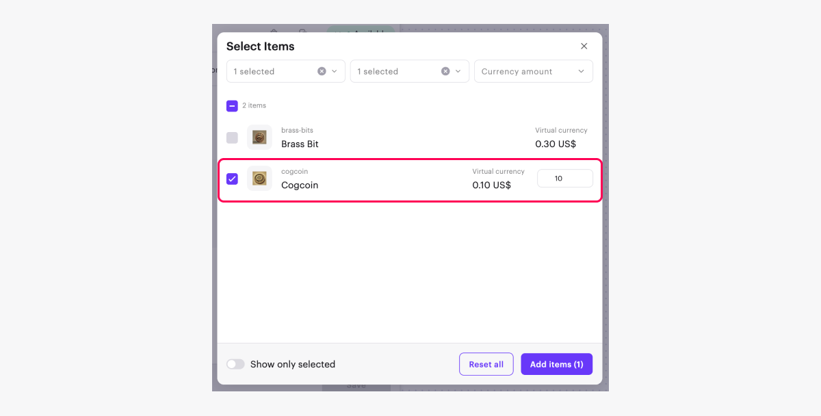
Task: Click the Brass Bit 0.30 US$ price
Action: tap(556, 144)
